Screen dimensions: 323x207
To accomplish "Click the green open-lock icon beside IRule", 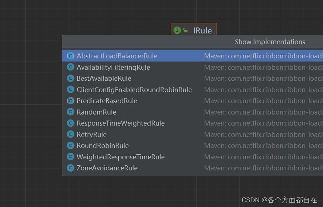I will 185,31.
